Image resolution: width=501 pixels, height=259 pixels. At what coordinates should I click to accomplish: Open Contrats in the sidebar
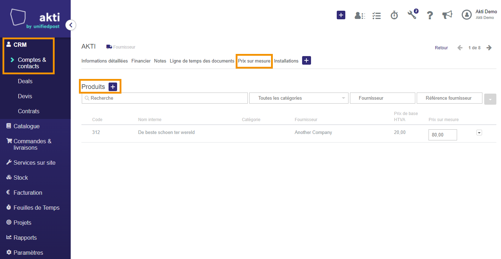coord(29,111)
